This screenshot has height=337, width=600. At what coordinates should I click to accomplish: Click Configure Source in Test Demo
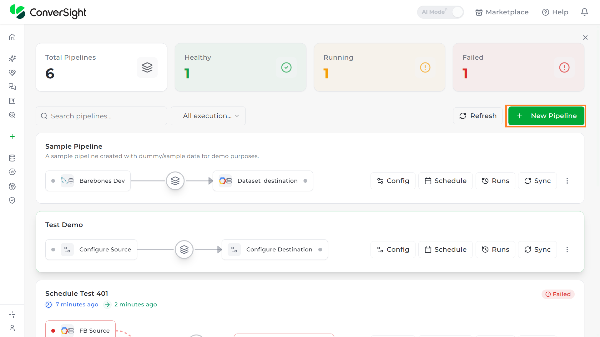point(91,250)
